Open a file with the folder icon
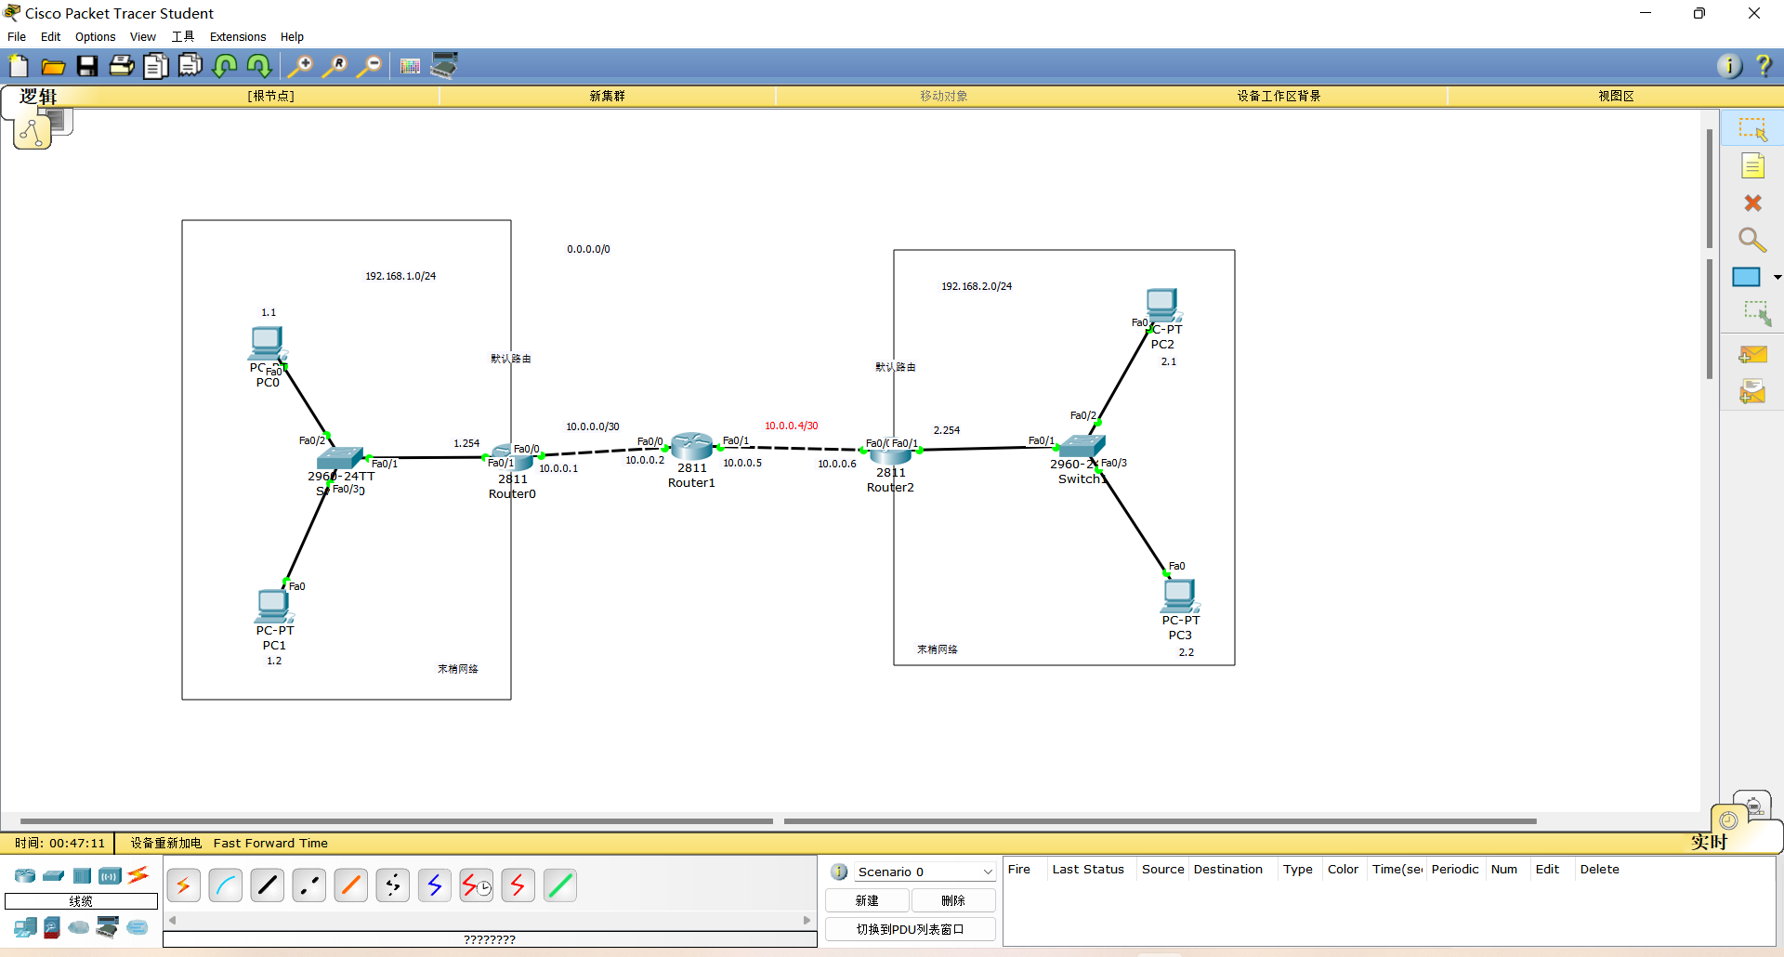The image size is (1784, 957). [53, 66]
